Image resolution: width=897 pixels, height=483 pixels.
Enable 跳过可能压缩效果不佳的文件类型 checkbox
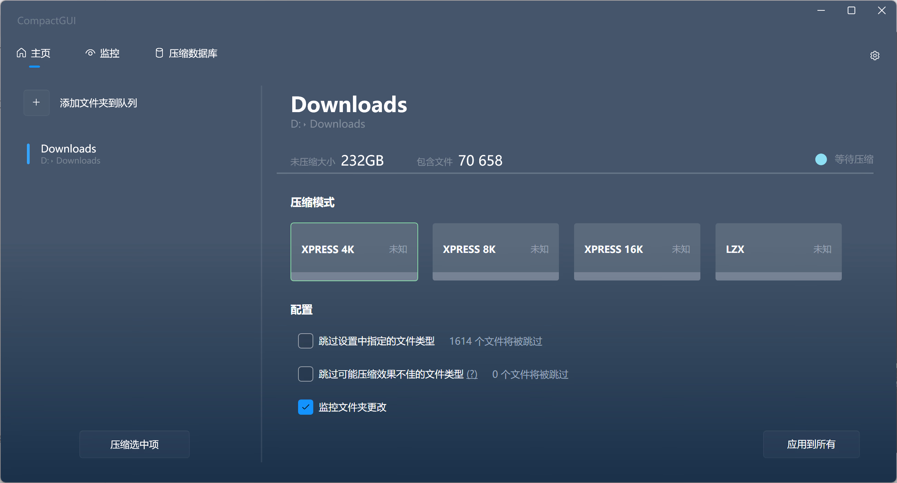305,374
